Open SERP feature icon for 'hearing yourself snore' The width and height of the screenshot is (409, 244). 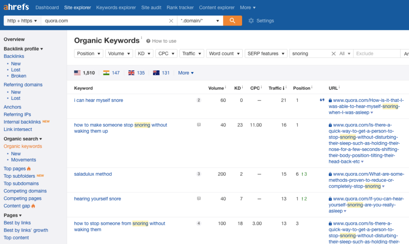point(199,198)
